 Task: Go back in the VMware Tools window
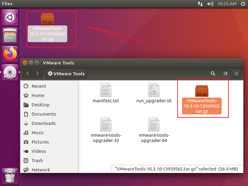tap(27, 73)
